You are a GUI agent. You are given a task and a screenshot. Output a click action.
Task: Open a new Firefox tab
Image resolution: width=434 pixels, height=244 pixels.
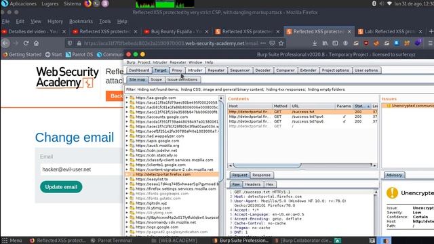431,32
